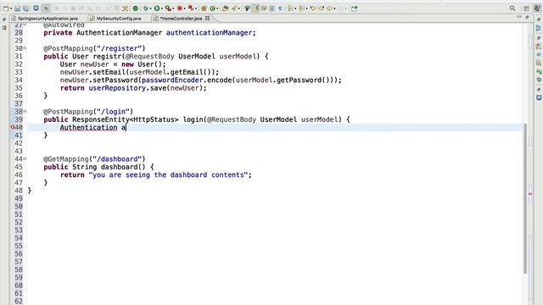
Task: Close the HomeController.java editor tab
Action: coord(207,18)
